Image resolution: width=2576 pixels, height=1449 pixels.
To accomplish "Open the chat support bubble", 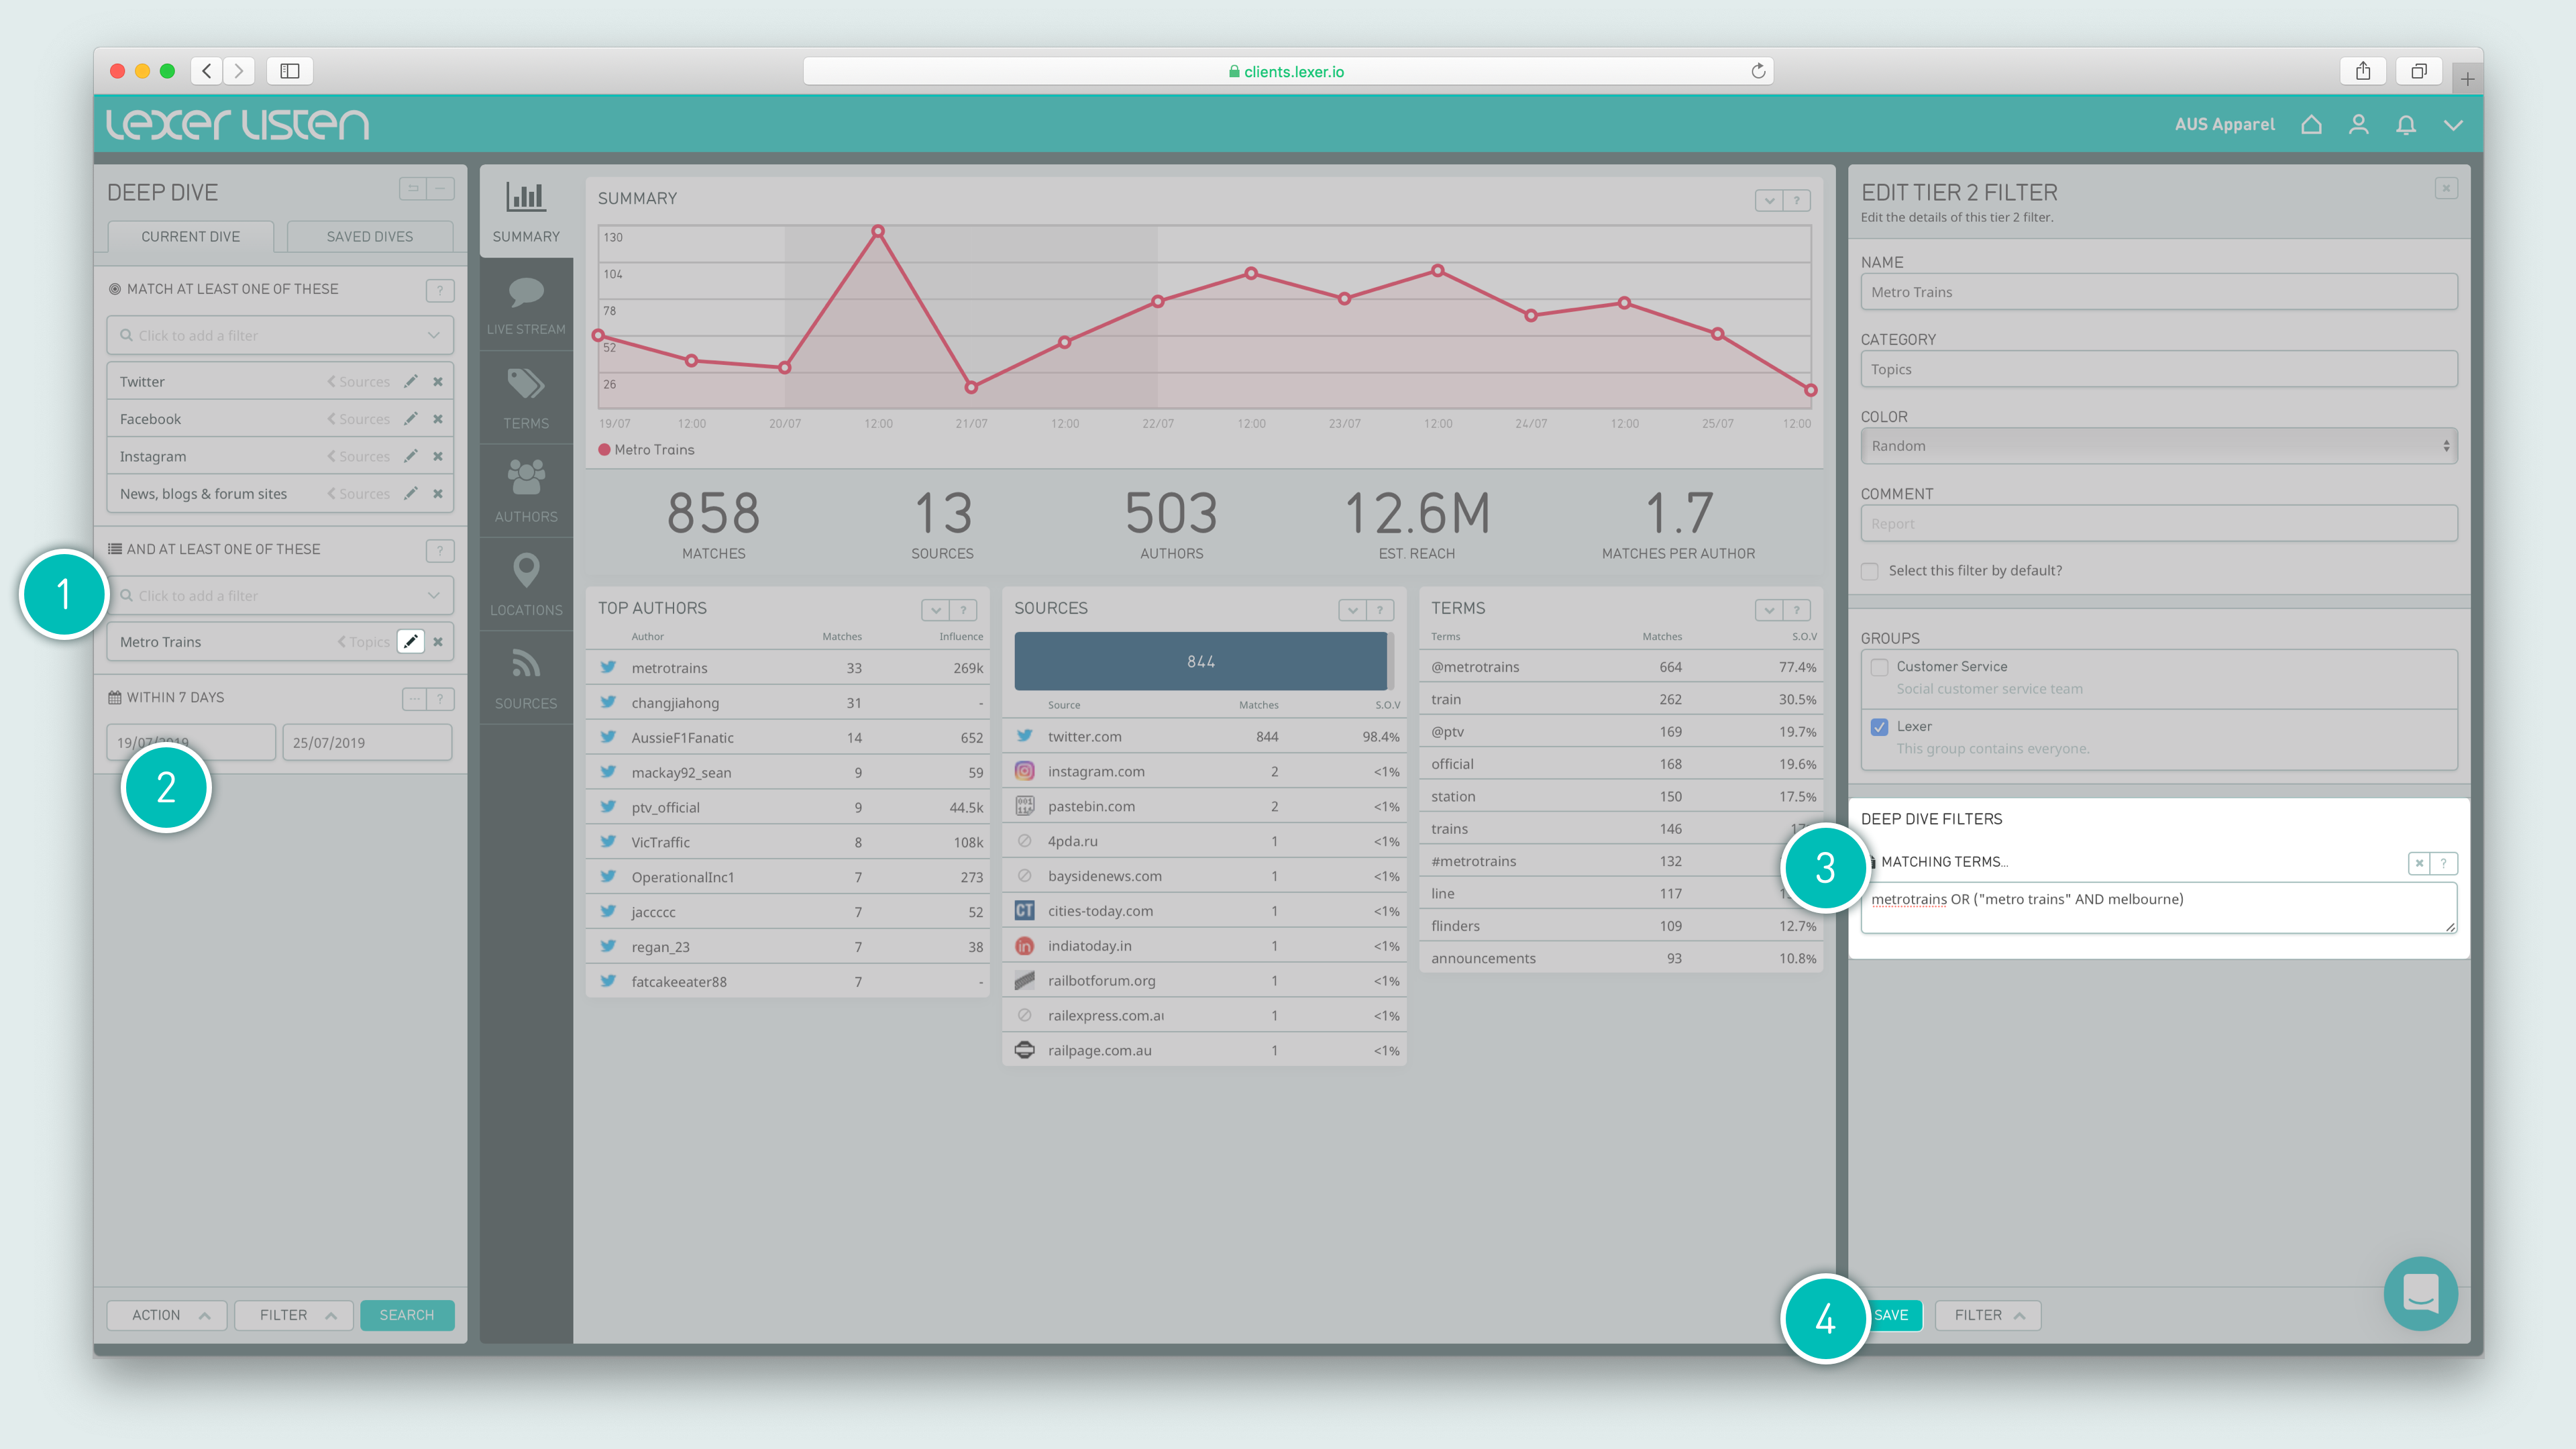I will pos(2420,1293).
